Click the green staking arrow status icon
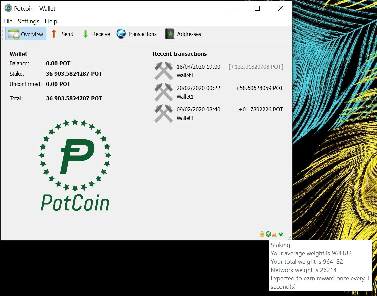Viewport: 377px width, 296px height. 268,234
